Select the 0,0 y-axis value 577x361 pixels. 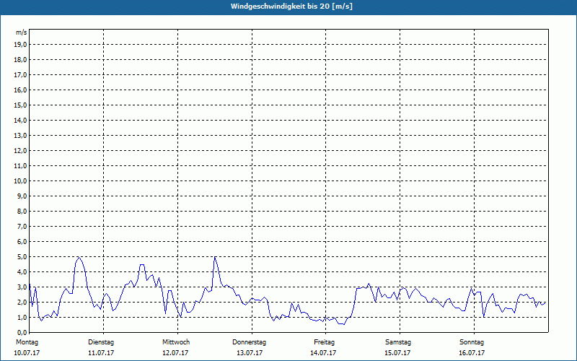coord(22,332)
